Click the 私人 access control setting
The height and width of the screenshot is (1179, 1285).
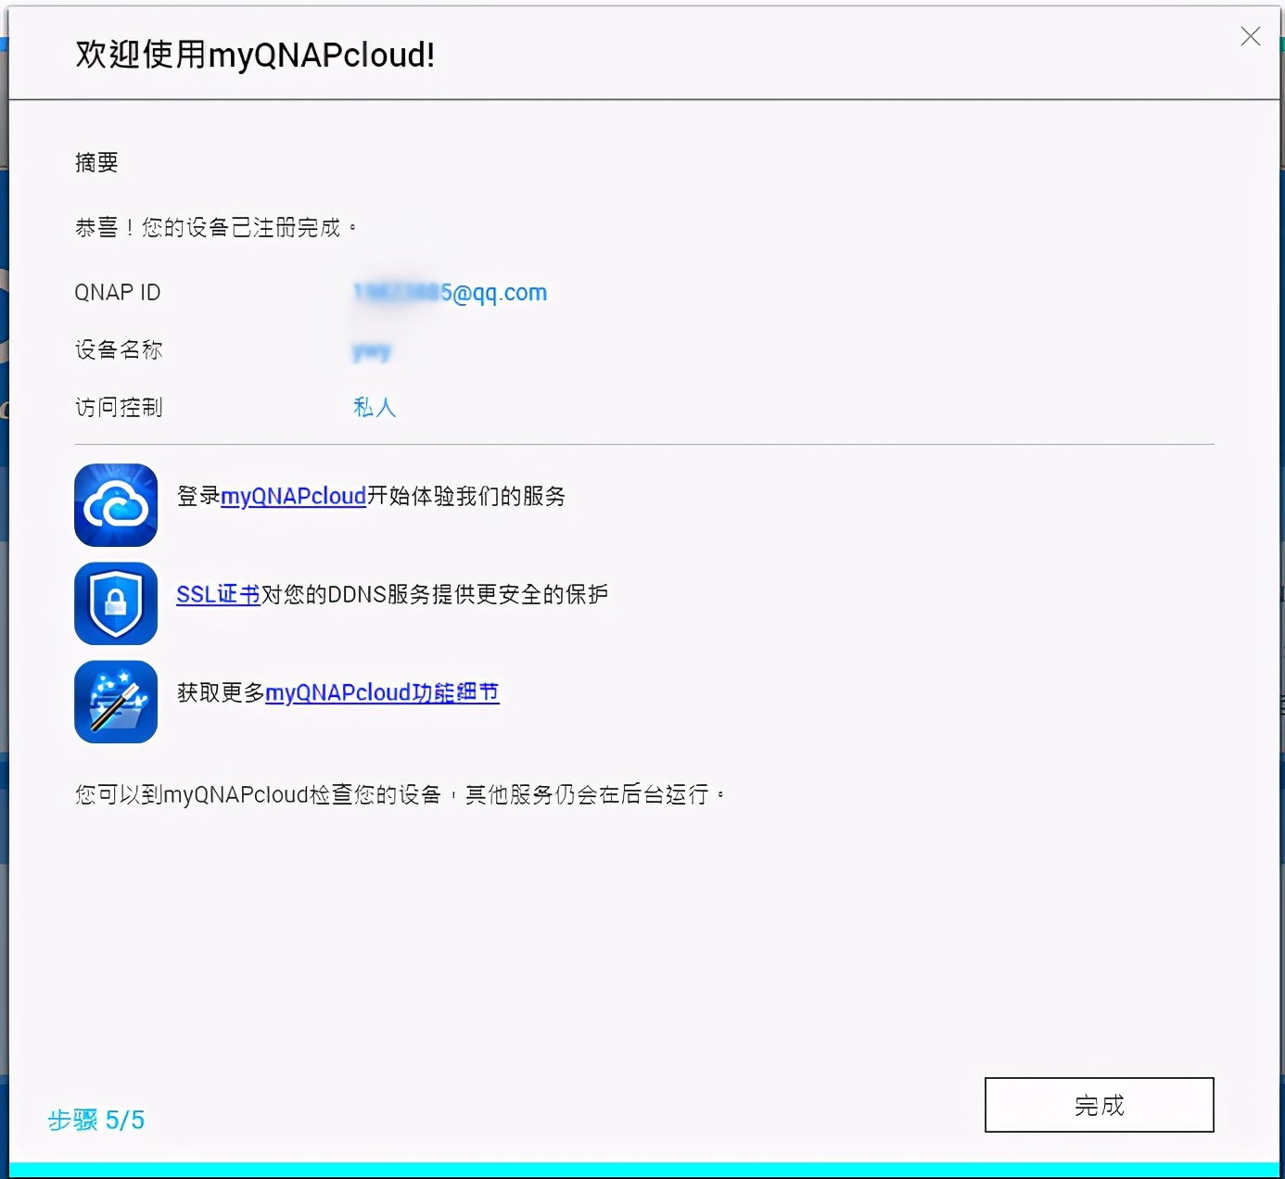374,407
